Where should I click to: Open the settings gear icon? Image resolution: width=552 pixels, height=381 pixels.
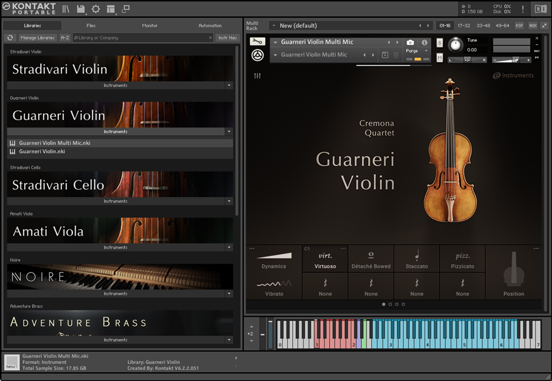point(96,9)
